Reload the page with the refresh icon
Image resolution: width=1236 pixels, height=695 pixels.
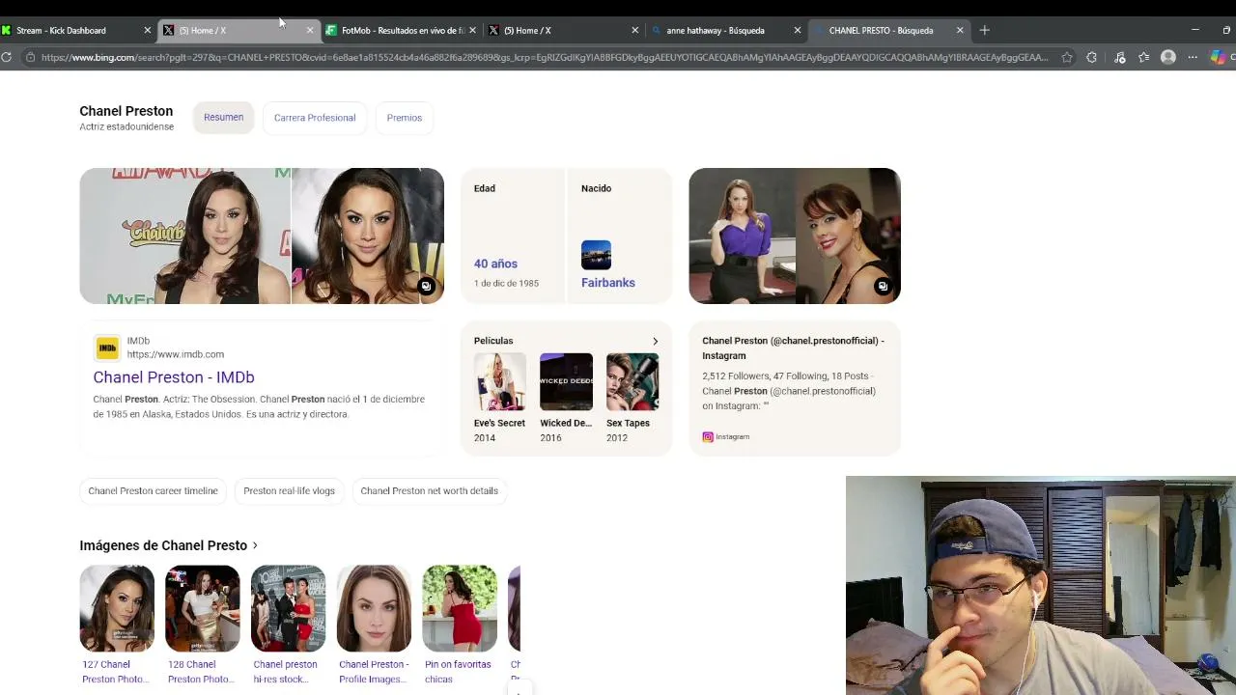point(6,57)
